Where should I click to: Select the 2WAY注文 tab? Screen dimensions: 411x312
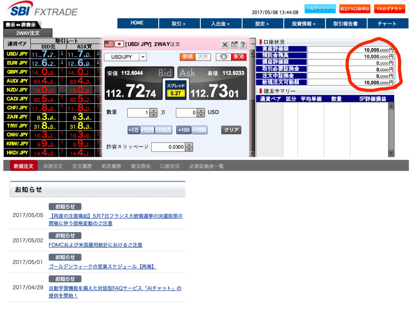28,33
